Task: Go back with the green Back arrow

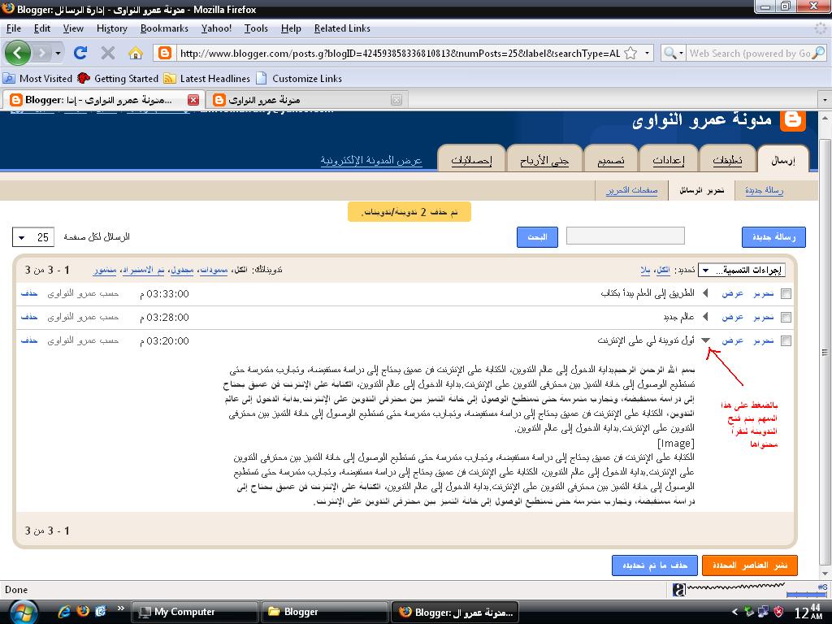Action: point(17,53)
